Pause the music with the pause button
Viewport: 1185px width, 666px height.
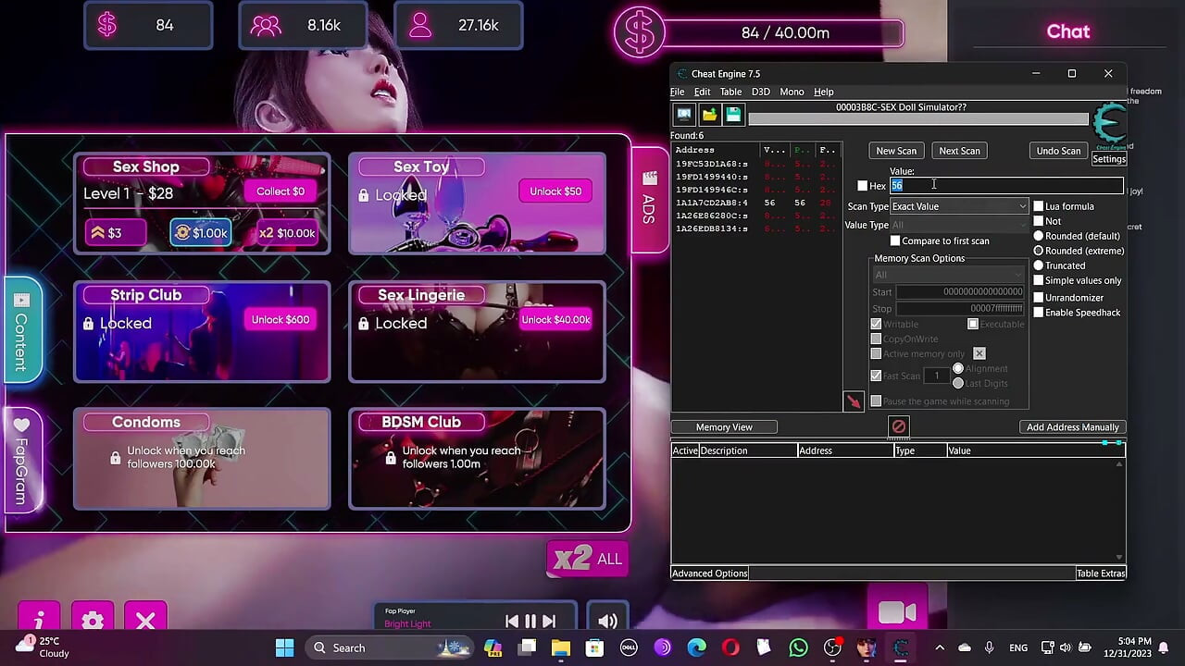click(530, 622)
